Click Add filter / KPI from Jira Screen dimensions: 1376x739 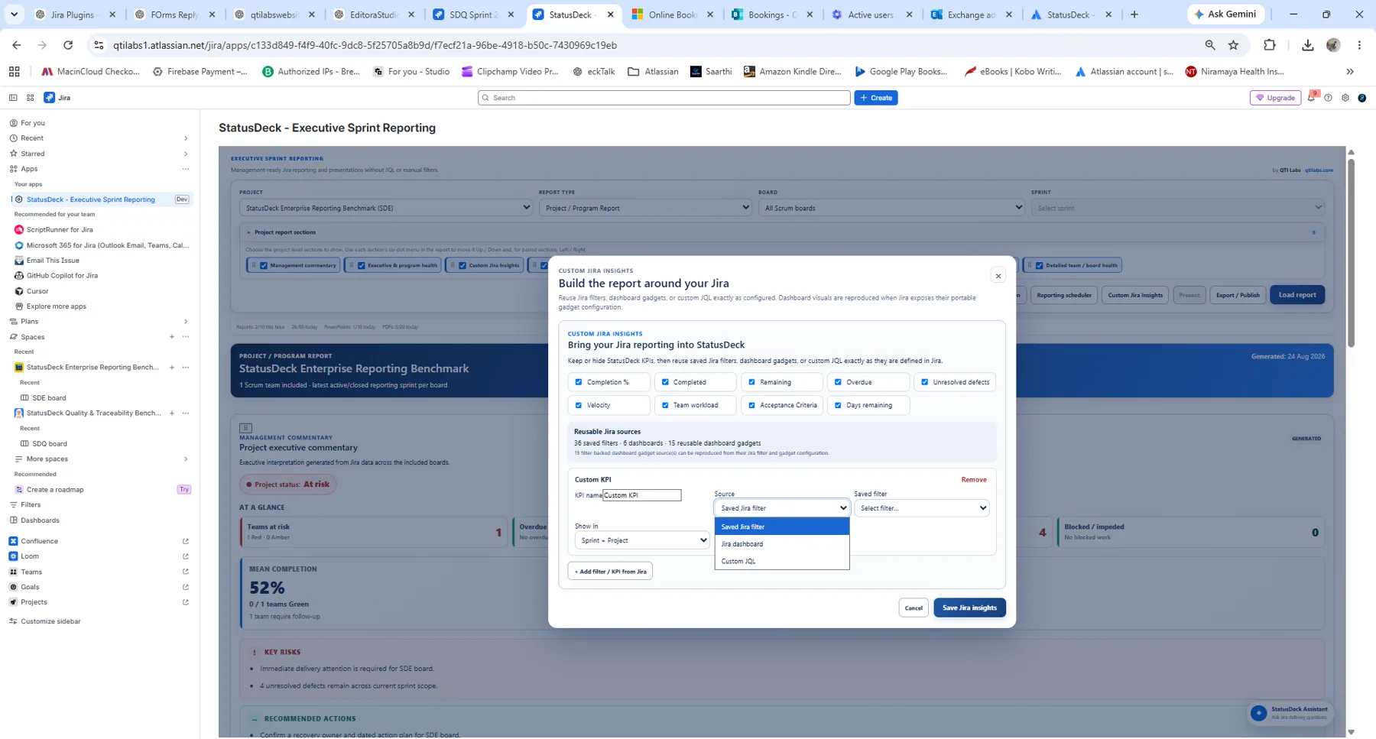tap(610, 572)
